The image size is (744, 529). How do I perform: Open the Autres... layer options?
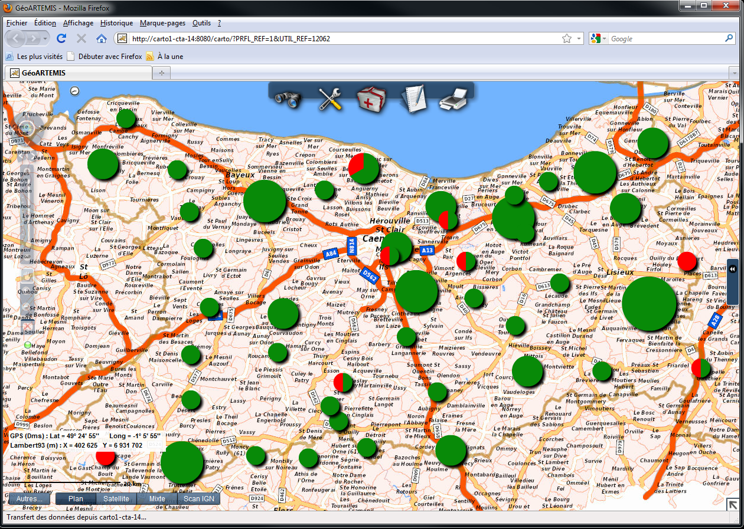30,498
